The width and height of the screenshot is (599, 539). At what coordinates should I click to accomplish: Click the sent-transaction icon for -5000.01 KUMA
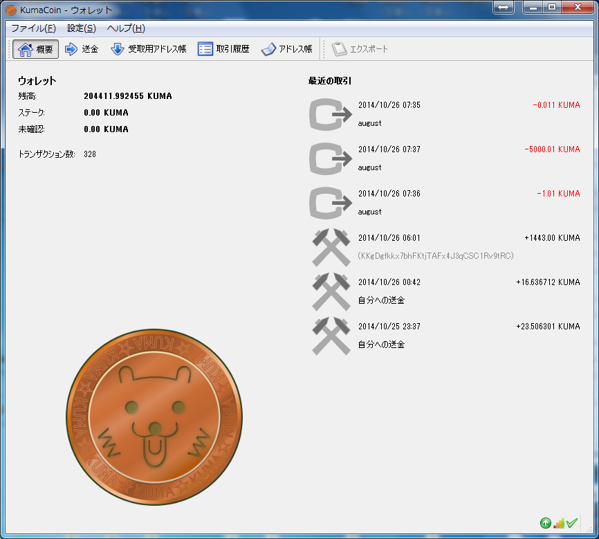[x=331, y=158]
